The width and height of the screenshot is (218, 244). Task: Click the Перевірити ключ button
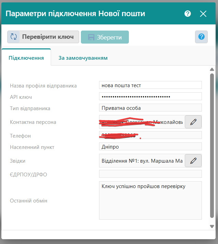click(x=43, y=37)
